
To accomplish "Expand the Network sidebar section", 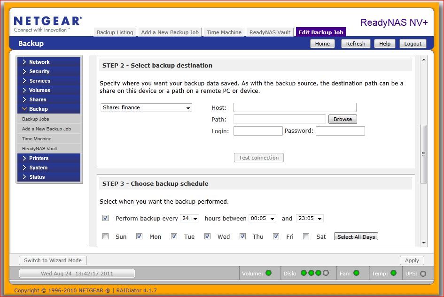I will point(39,62).
